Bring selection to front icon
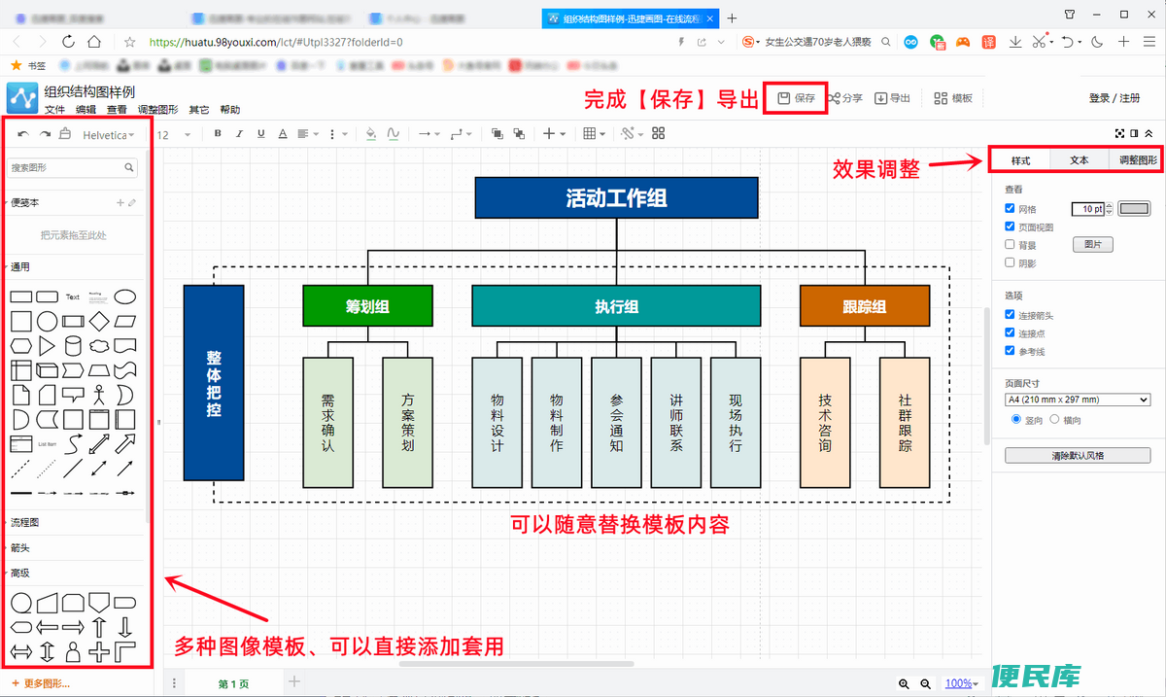 (497, 134)
